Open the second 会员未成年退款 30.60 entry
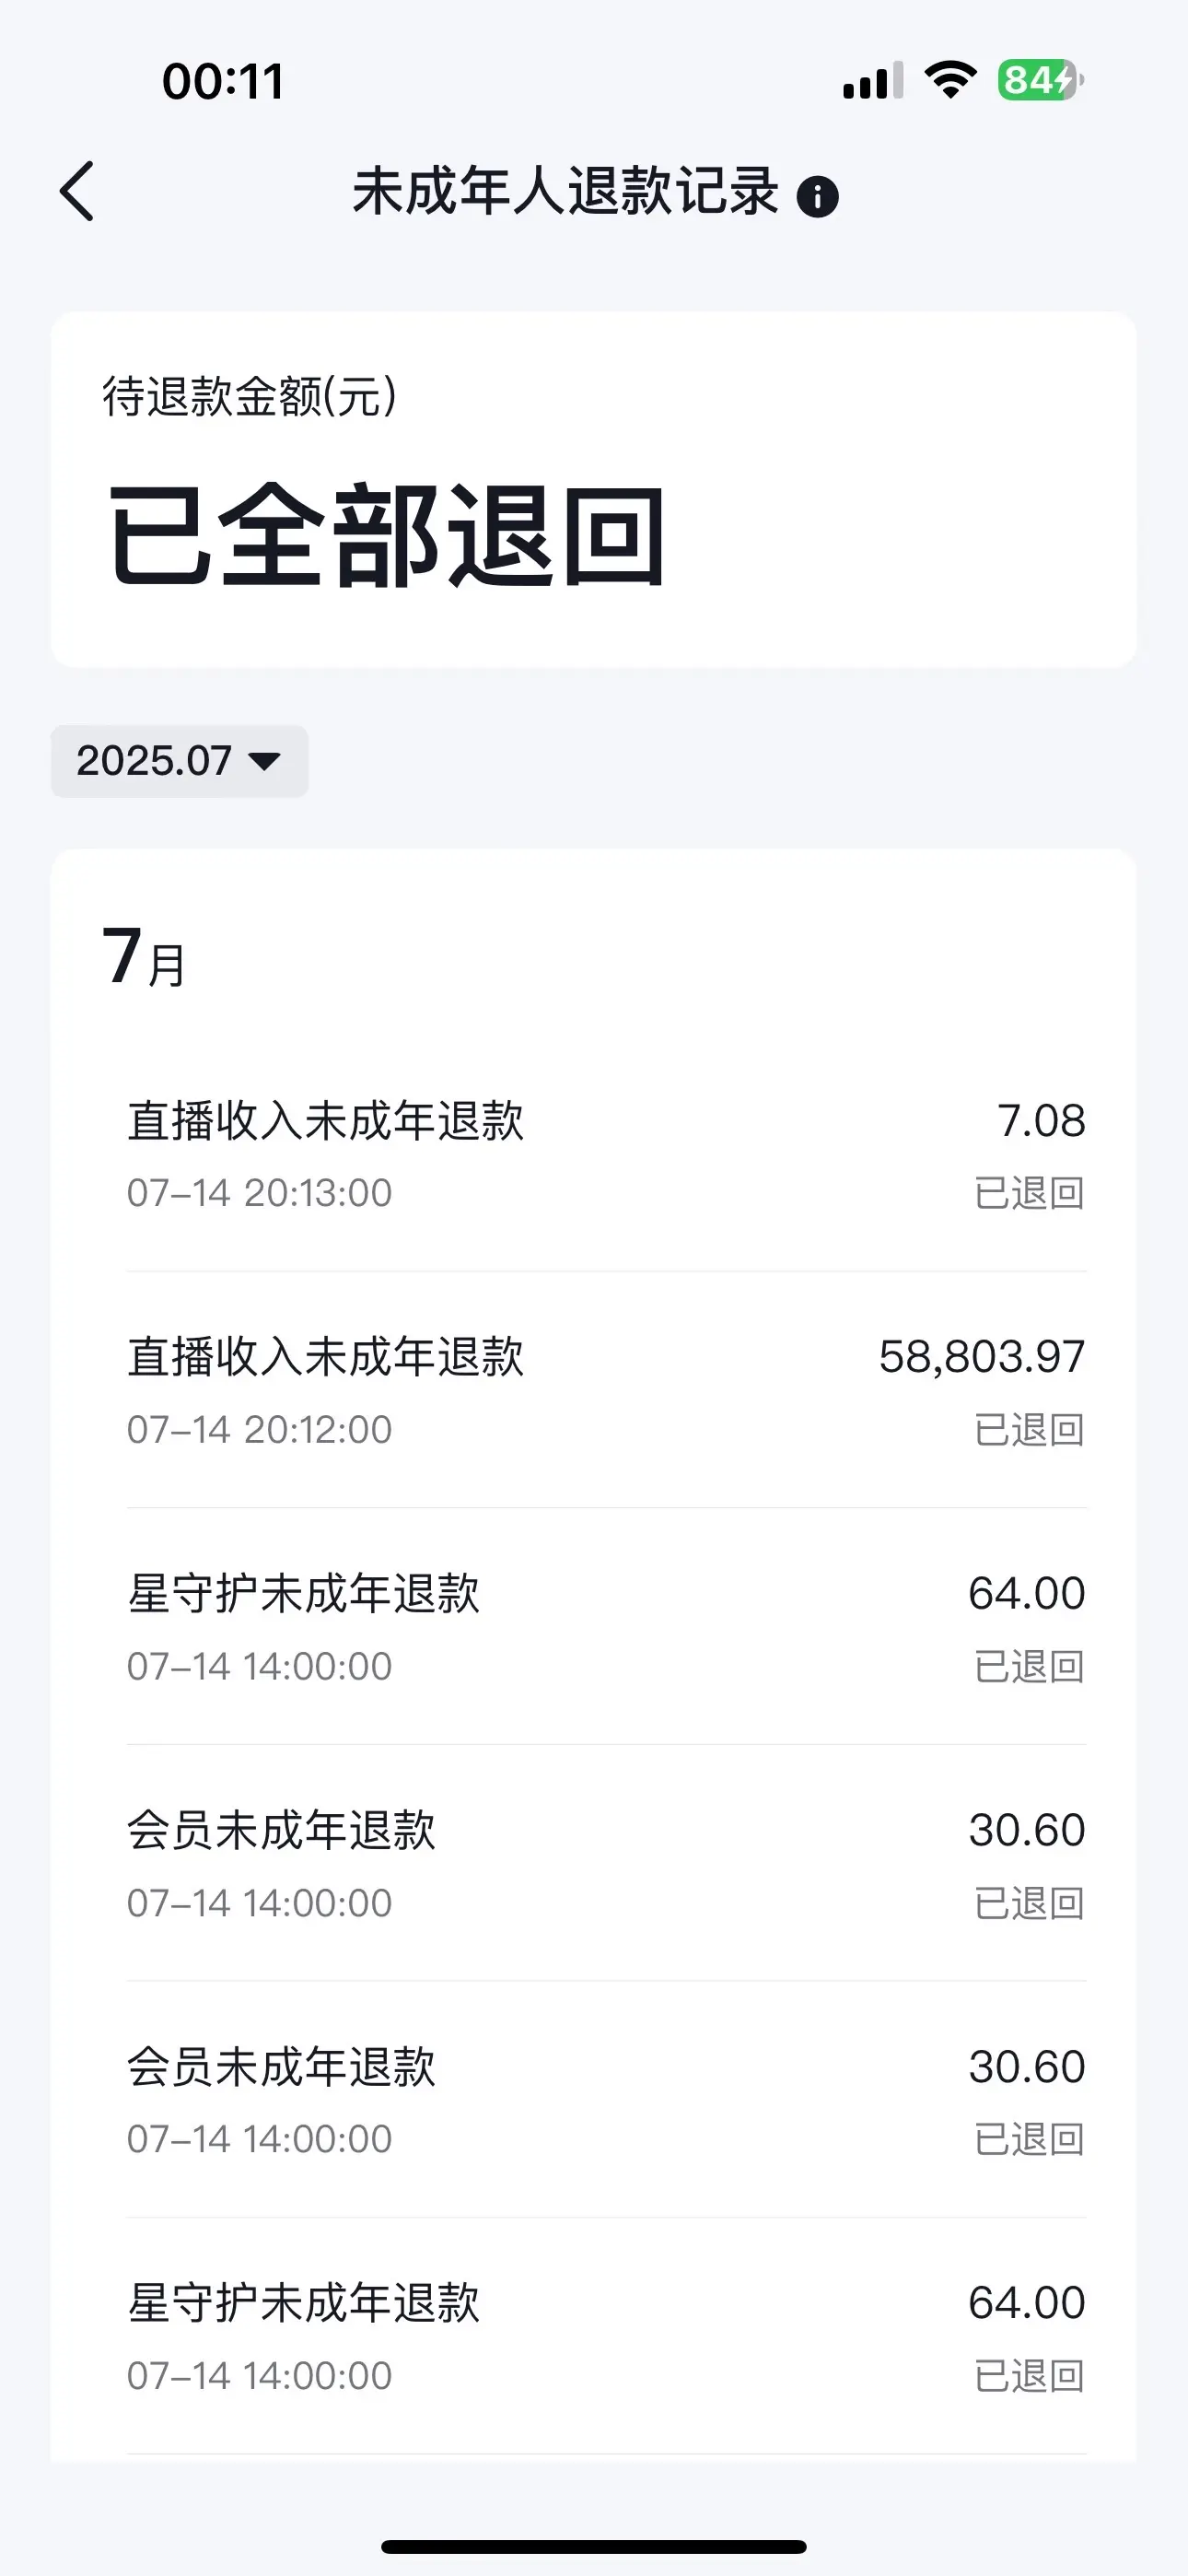Image resolution: width=1188 pixels, height=2576 pixels. pos(606,2100)
